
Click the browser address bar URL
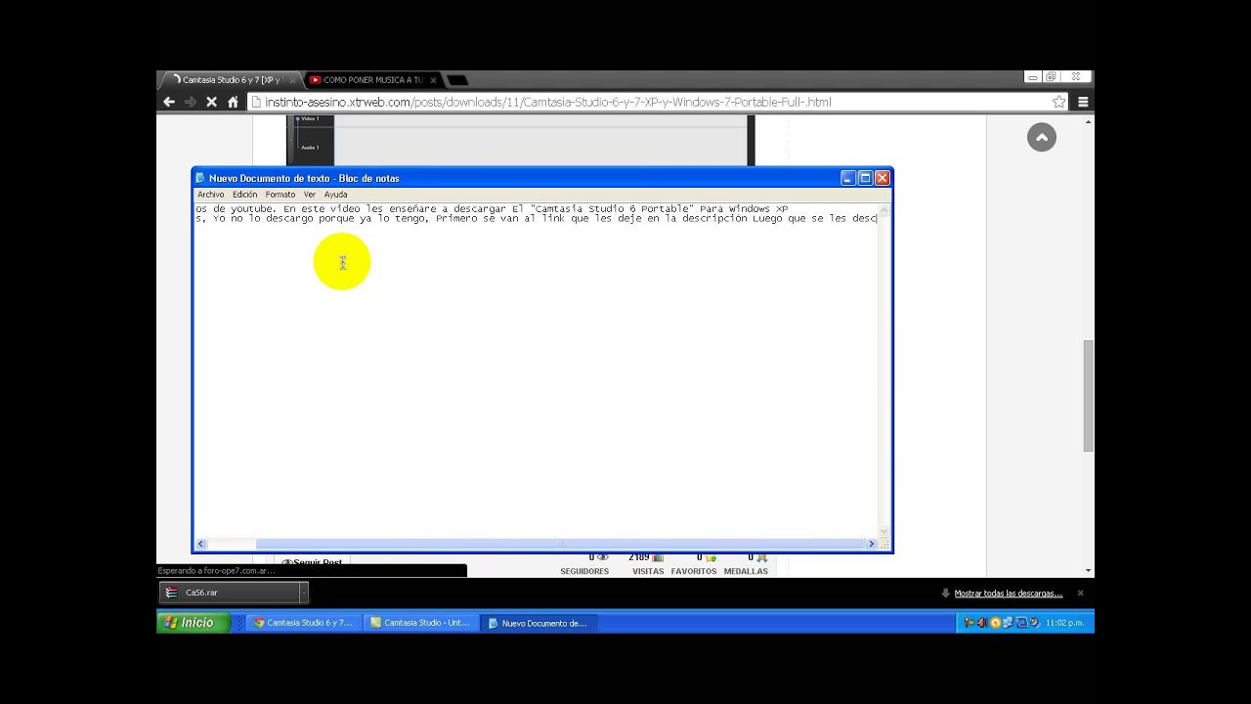pyautogui.click(x=547, y=102)
